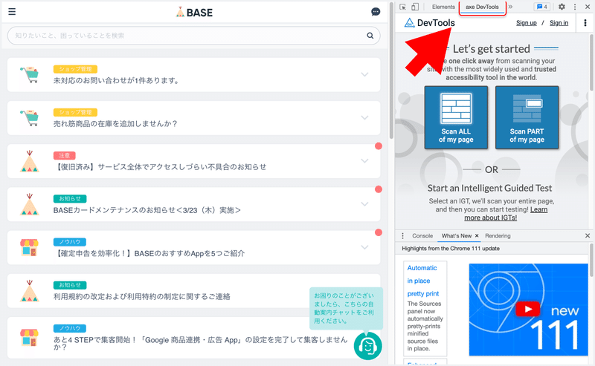The width and height of the screenshot is (595, 366).
Task: Expand the 未対応のお問い合わせ notification
Action: point(364,75)
